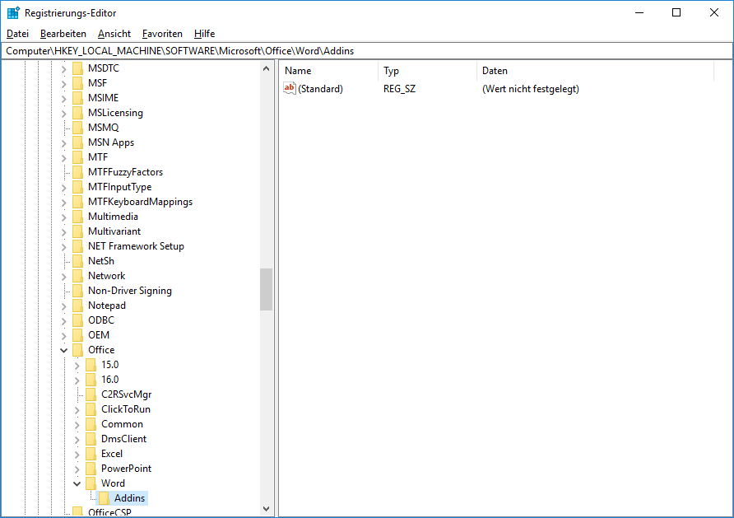Open the Favoriten menu
The height and width of the screenshot is (518, 734).
[162, 33]
